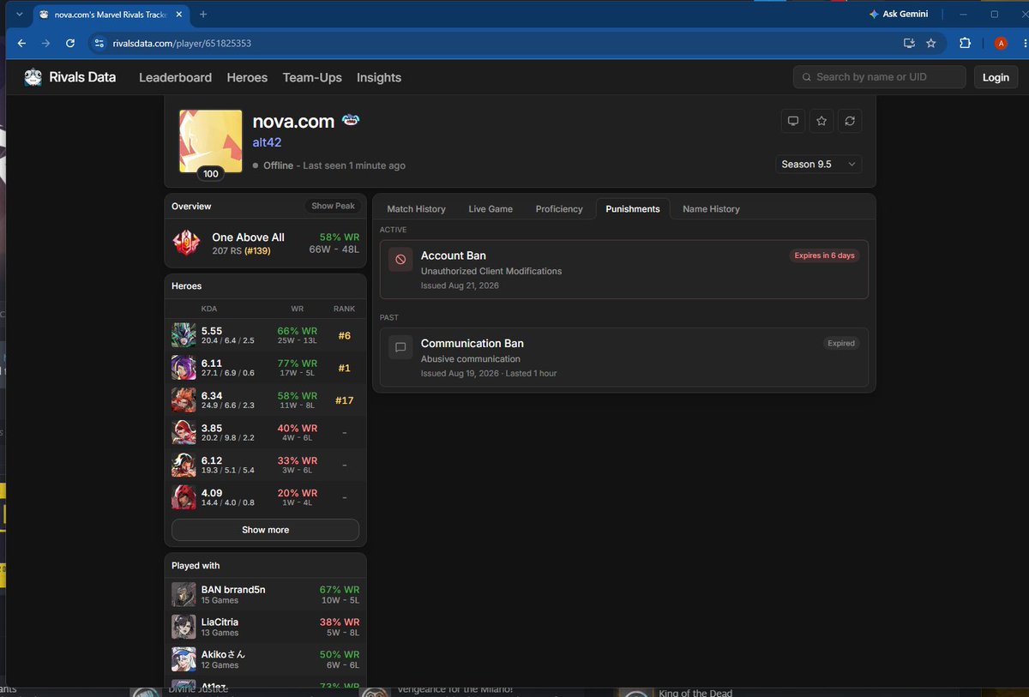
Task: Open the Season 9.5 dropdown
Action: tap(819, 164)
